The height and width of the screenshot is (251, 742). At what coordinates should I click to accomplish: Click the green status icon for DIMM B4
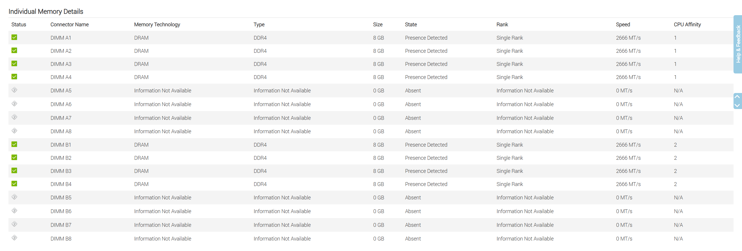point(14,184)
